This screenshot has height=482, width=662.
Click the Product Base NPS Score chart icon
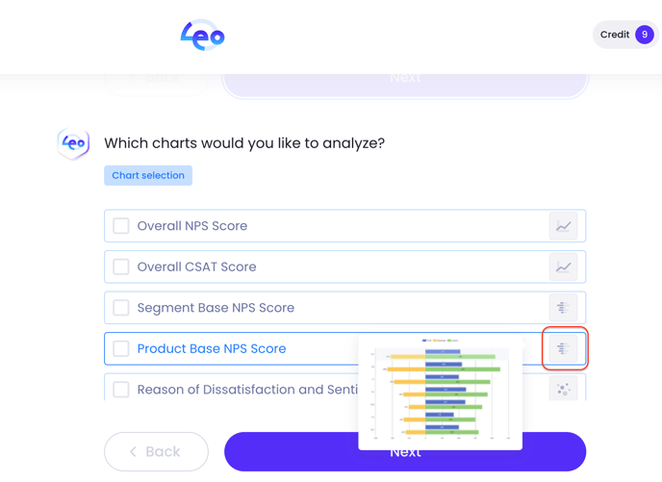[x=563, y=348]
